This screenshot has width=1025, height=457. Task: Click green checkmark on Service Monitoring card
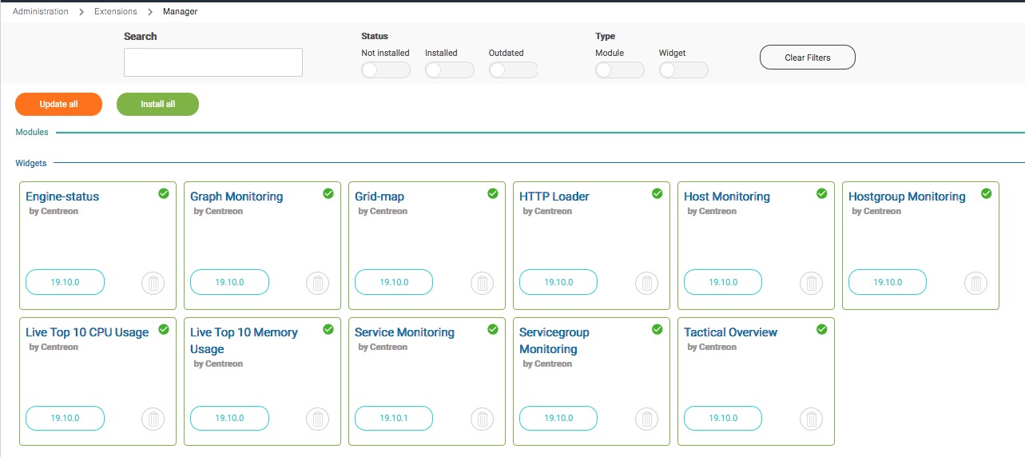tap(493, 329)
